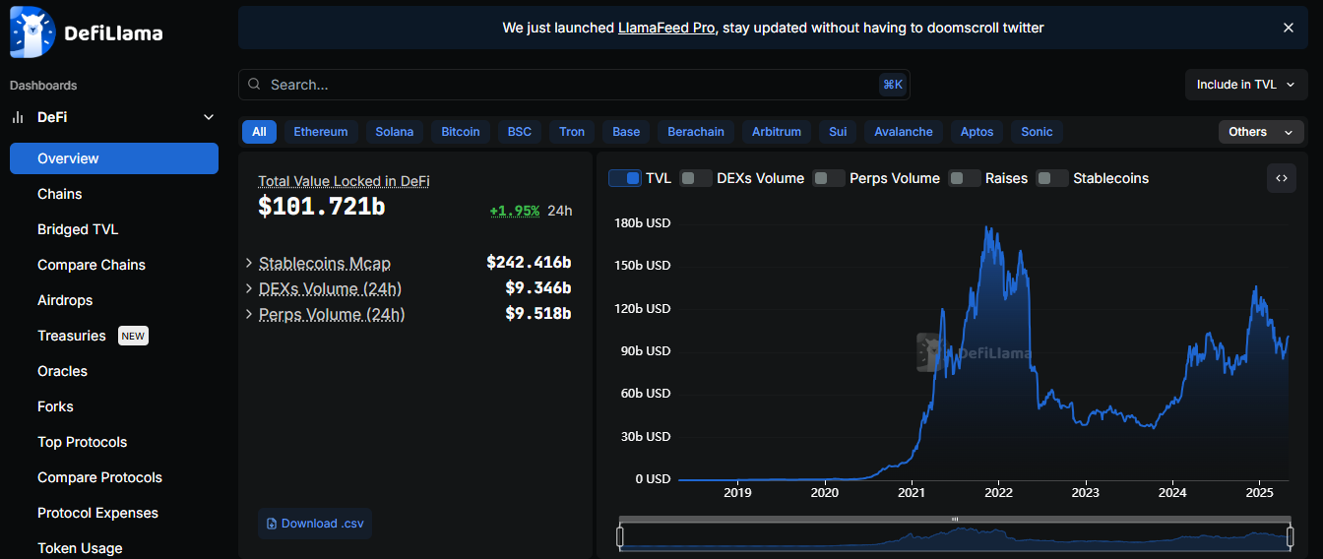Click the embed chart code icon

[x=1282, y=178]
